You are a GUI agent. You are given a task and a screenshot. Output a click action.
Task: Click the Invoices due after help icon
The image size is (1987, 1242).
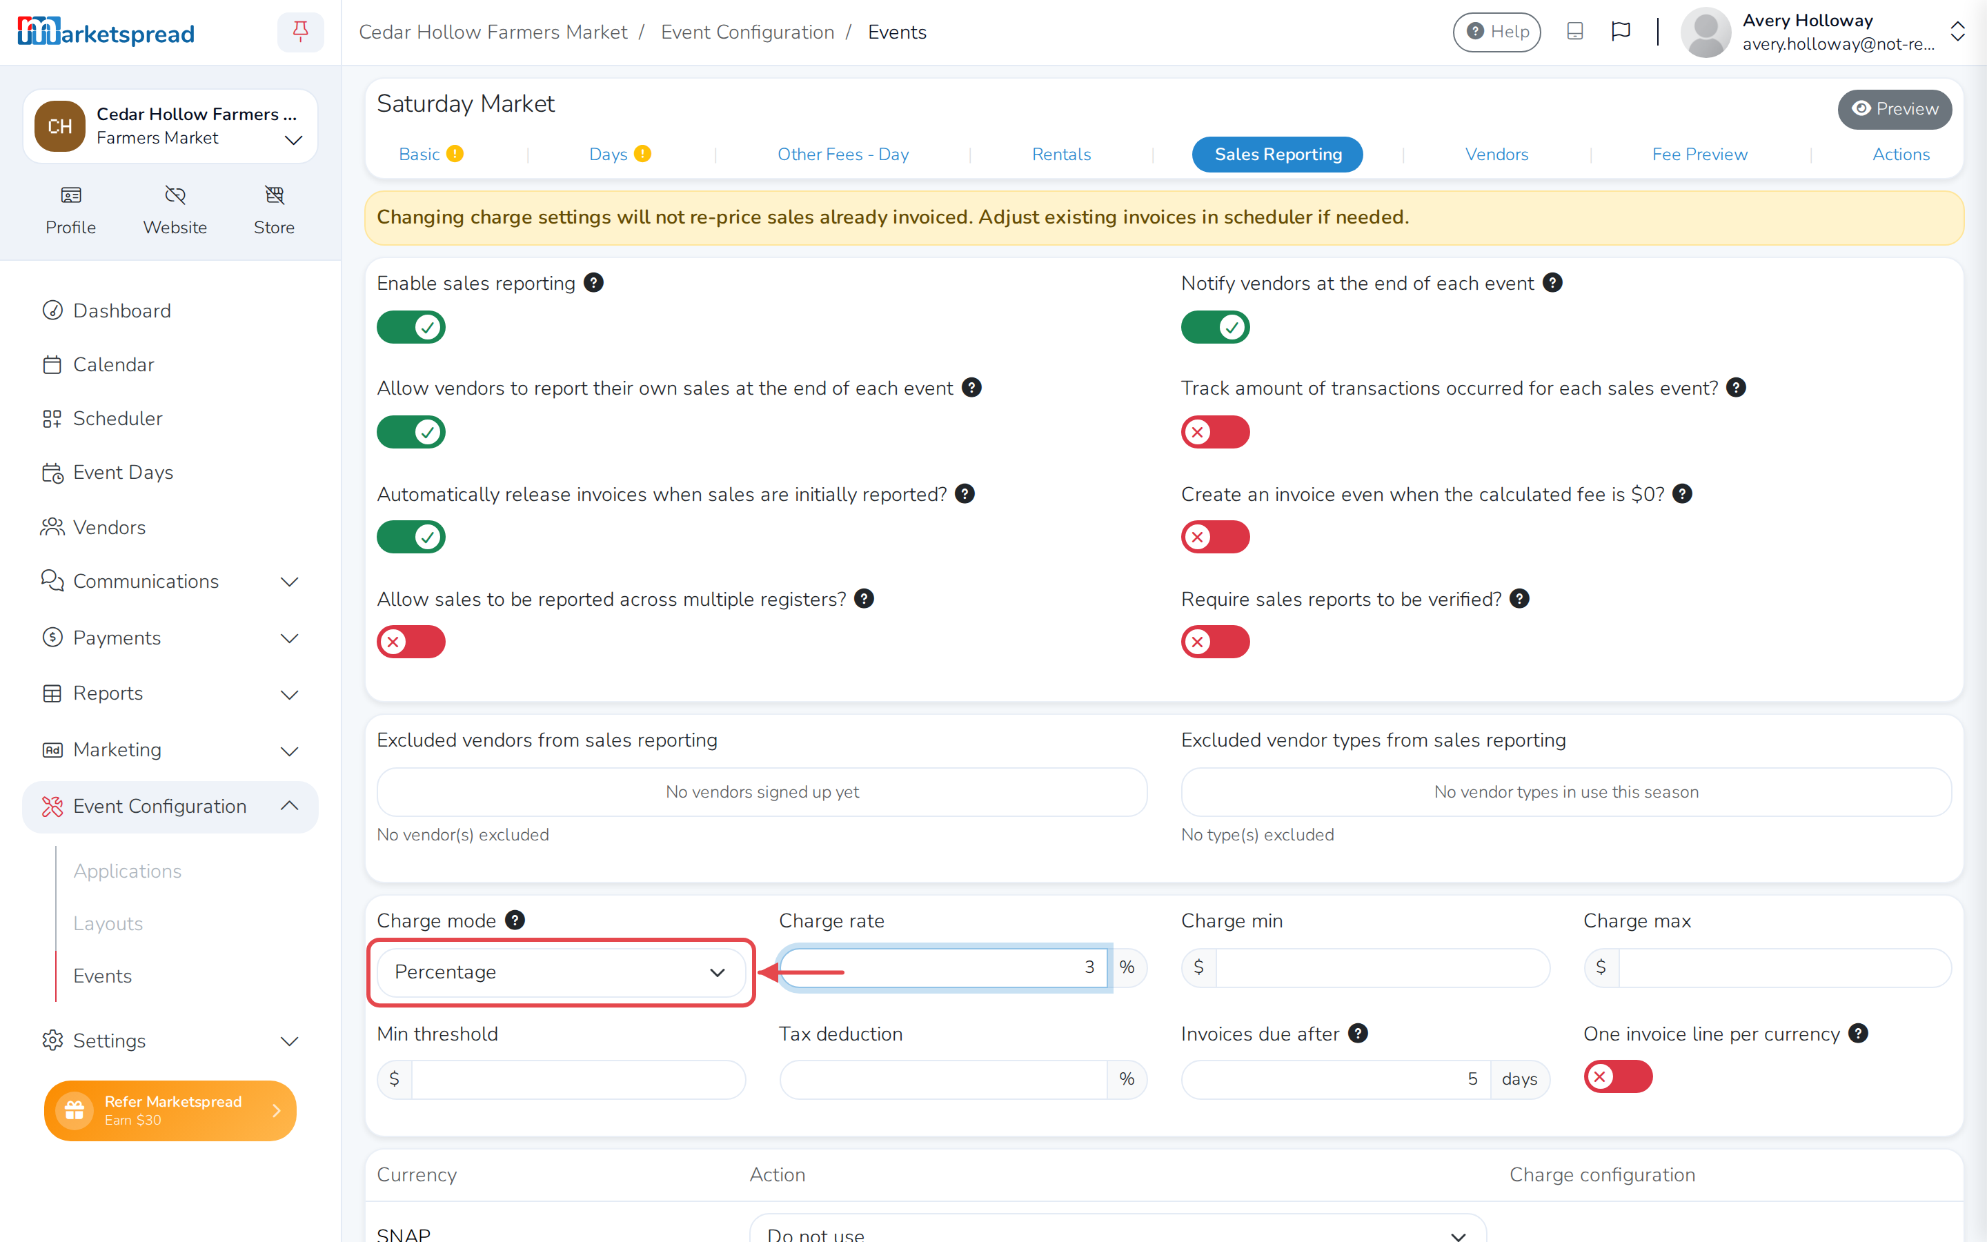point(1358,1034)
